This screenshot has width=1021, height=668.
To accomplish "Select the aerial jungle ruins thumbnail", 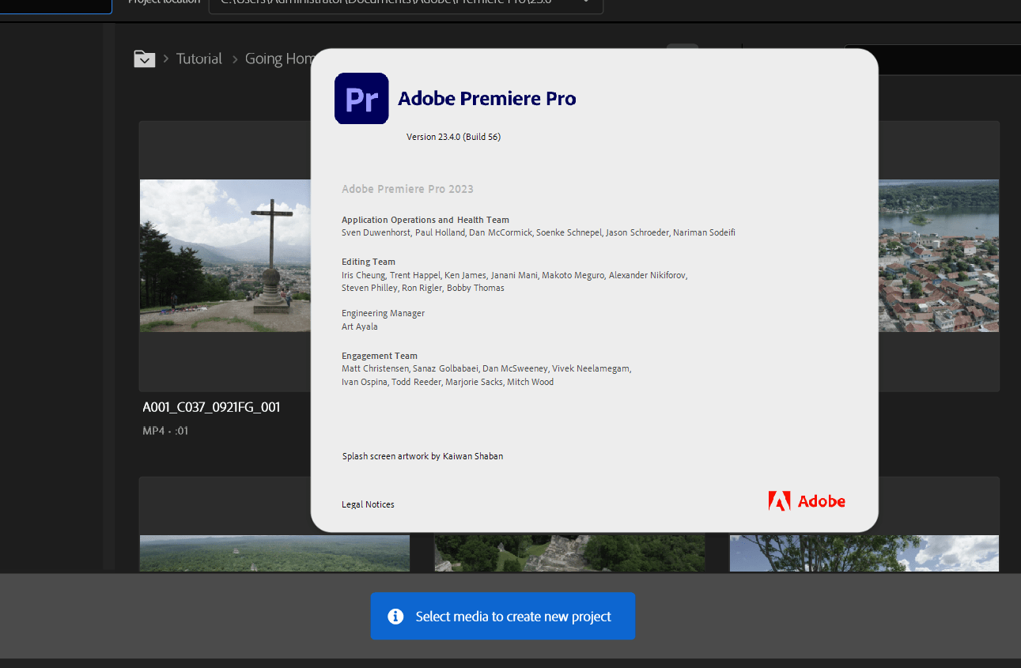I will [569, 553].
